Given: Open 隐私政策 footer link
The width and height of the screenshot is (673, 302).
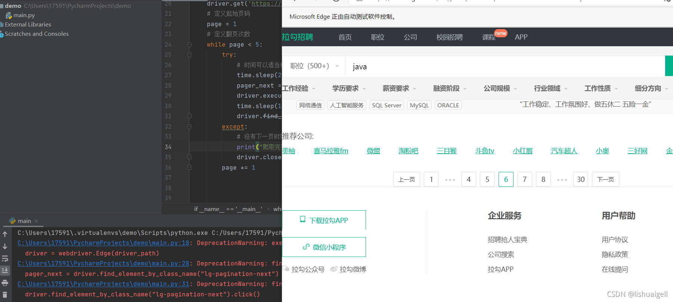Looking at the screenshot, I should [x=615, y=255].
